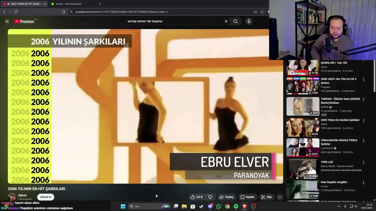Open thumbnail of TARKAN - Ölürüm Sana remix

pyautogui.click(x=303, y=106)
